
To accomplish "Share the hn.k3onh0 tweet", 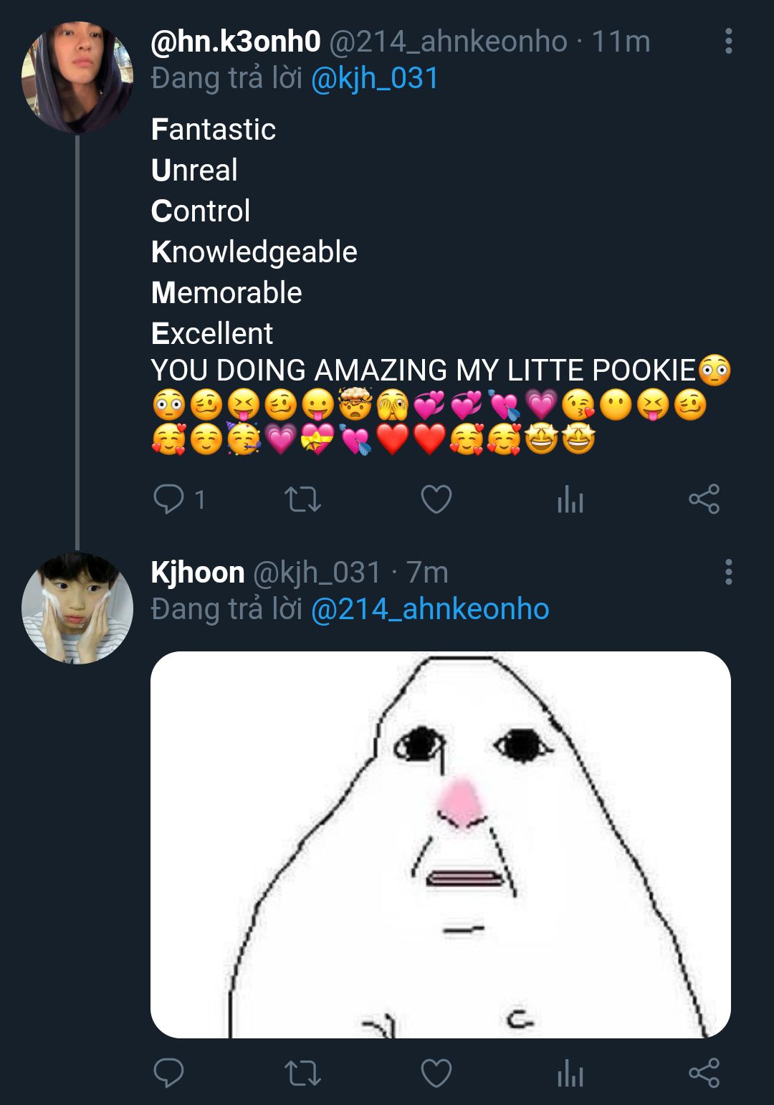I will (x=704, y=499).
